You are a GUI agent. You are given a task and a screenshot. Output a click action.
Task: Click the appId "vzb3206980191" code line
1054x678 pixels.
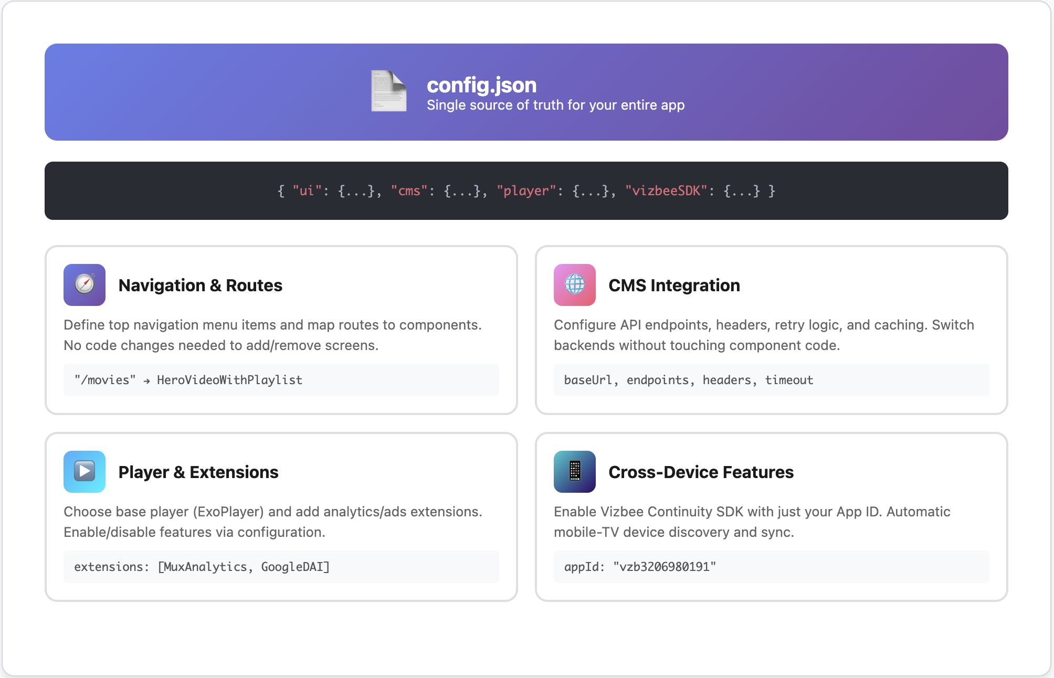tap(772, 567)
